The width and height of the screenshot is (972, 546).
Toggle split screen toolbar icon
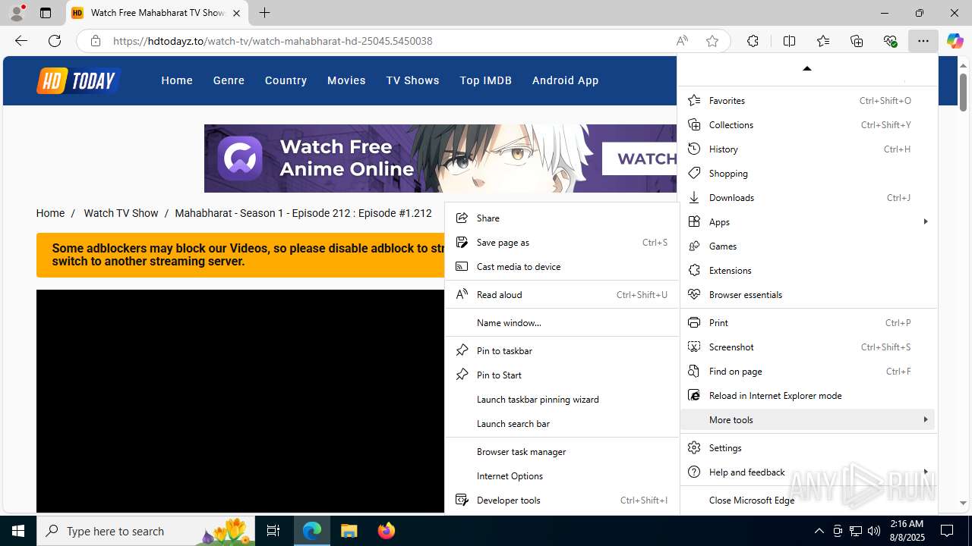(789, 41)
